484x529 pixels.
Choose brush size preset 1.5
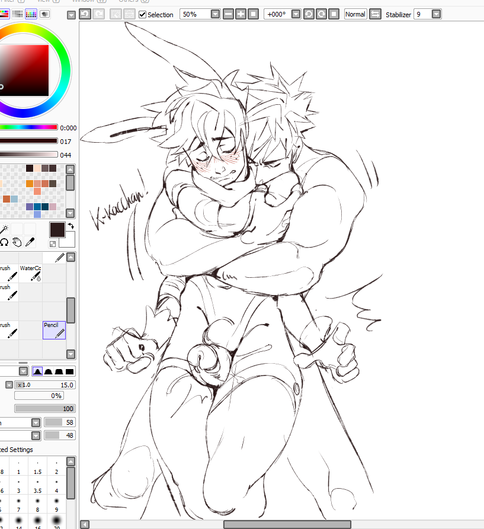tap(37, 467)
